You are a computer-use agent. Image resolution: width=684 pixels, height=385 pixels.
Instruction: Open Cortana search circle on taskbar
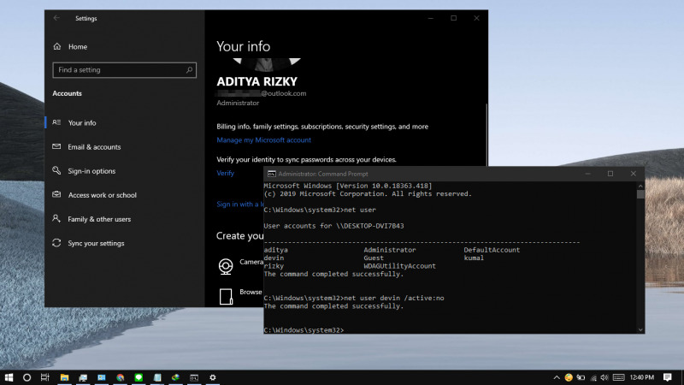tap(27, 377)
